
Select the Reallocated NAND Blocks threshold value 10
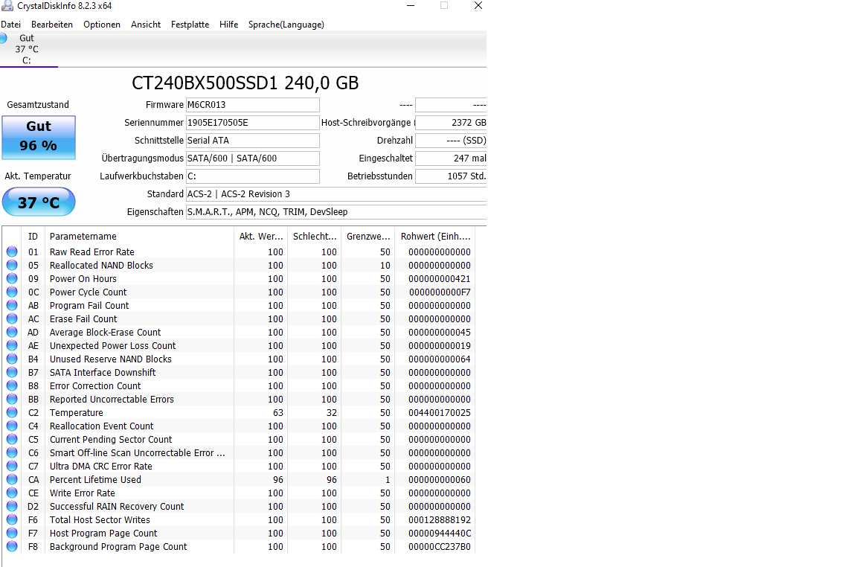click(x=385, y=265)
